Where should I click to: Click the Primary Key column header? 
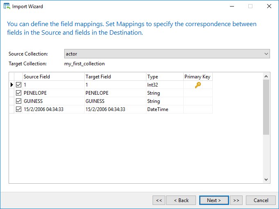point(198,76)
